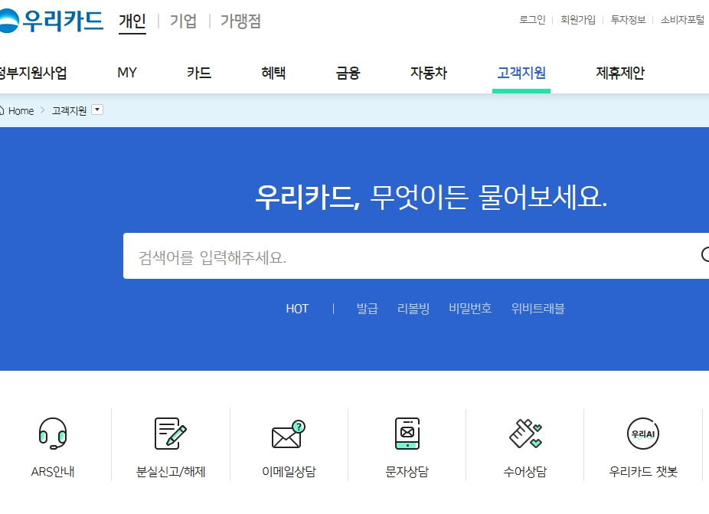Open the 문자상담 phone message icon
The width and height of the screenshot is (709, 514).
point(407,434)
